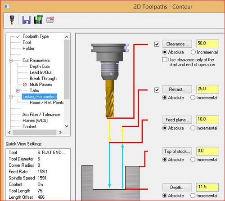The width and height of the screenshot is (225, 201).
Task: Click the Top of stock... button
Action: [x=177, y=151]
